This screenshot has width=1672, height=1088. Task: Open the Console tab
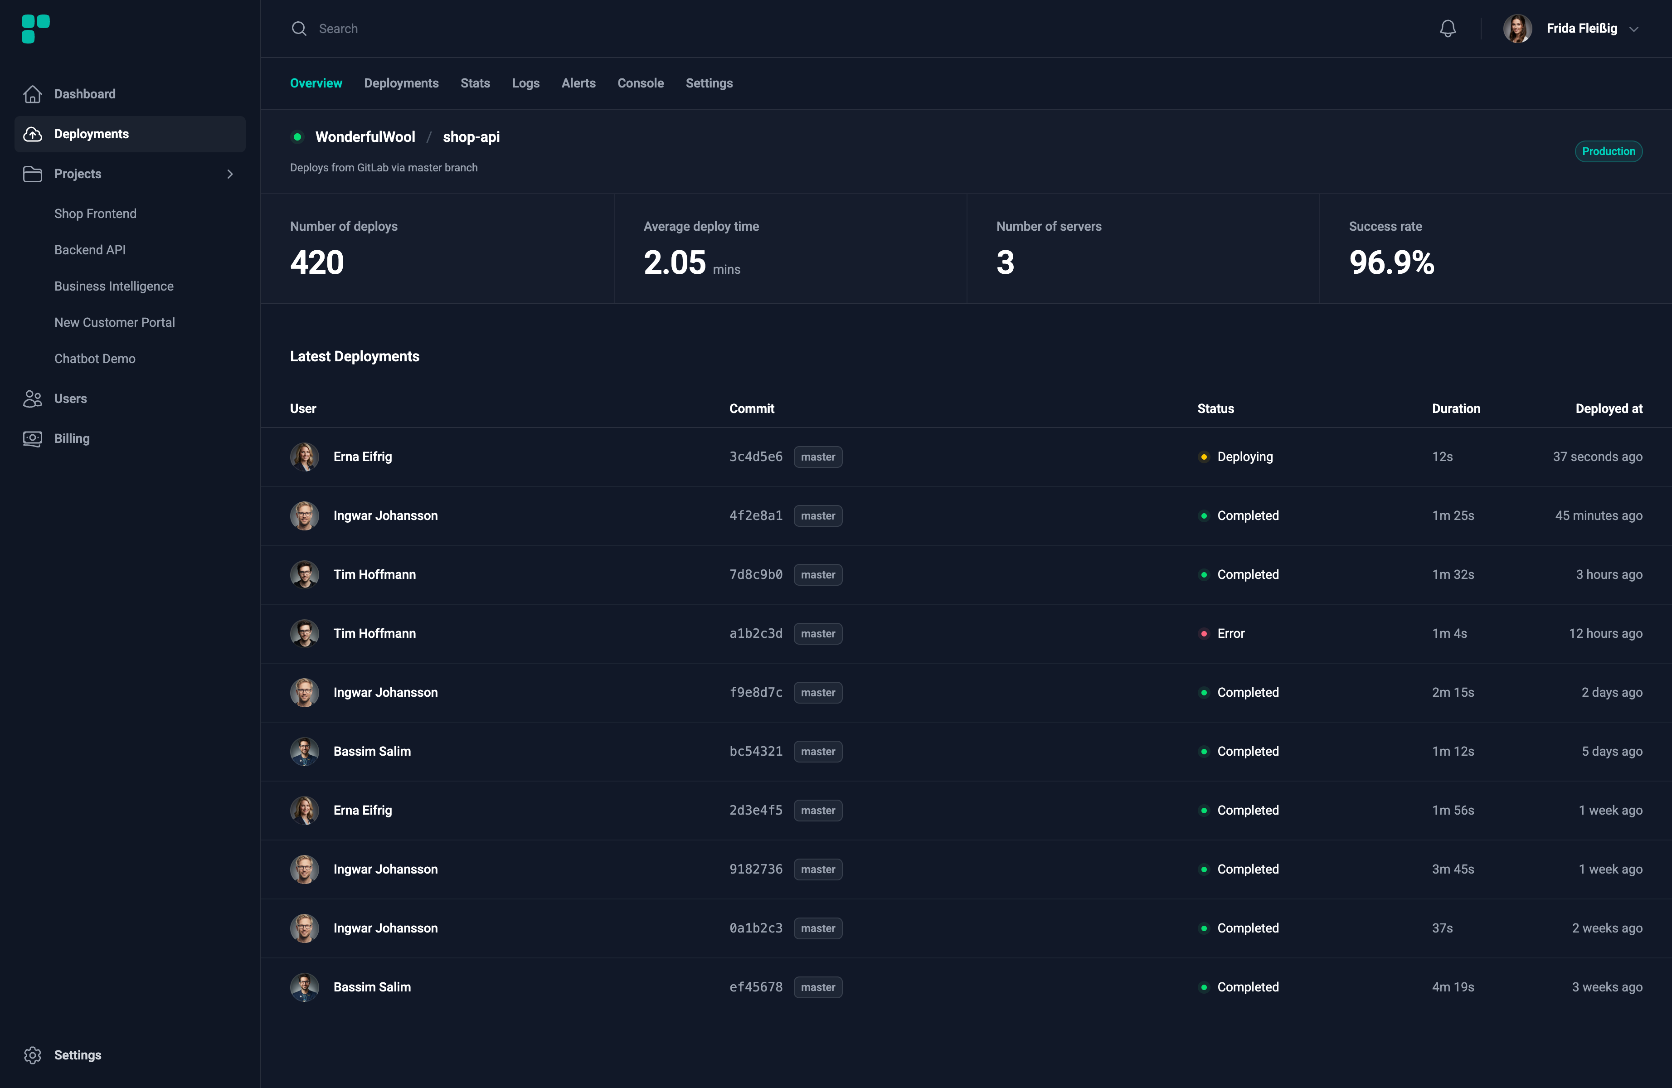(640, 83)
